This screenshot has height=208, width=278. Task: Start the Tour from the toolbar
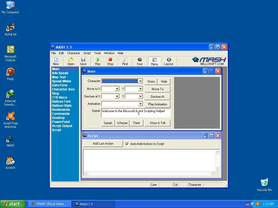pyautogui.click(x=140, y=61)
